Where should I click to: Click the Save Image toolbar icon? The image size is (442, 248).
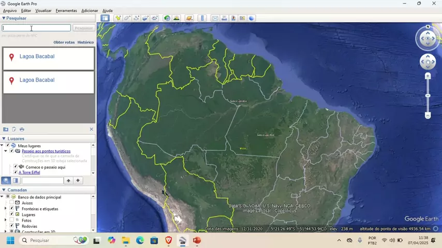(x=233, y=18)
